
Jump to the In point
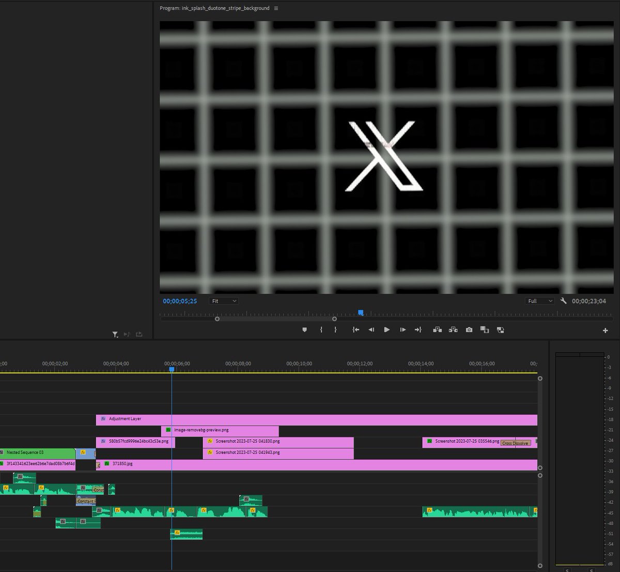point(355,330)
